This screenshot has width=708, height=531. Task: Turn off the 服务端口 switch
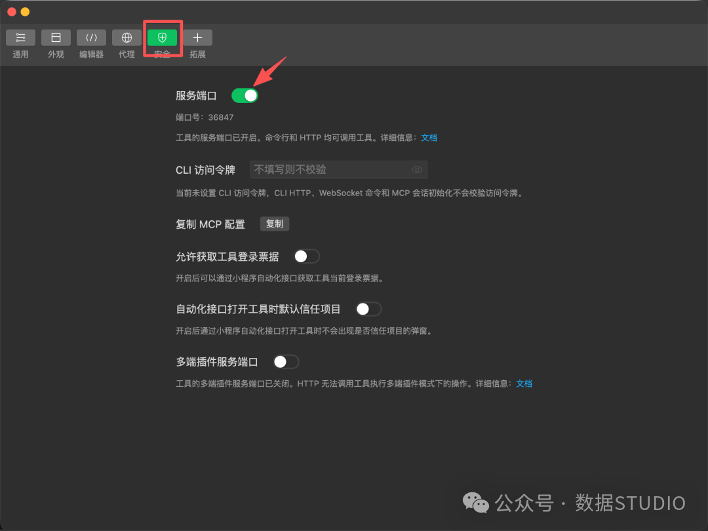point(245,96)
